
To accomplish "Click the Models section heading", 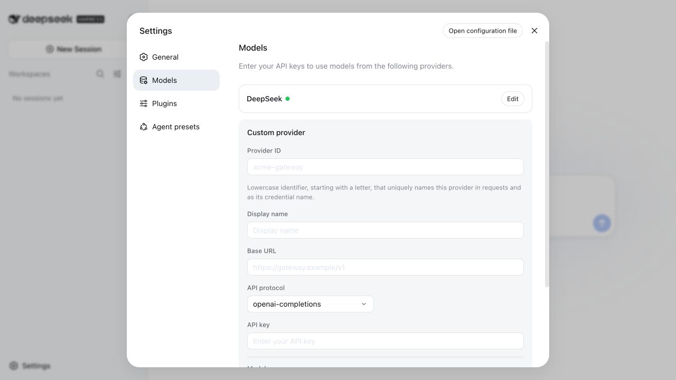I will tap(253, 47).
